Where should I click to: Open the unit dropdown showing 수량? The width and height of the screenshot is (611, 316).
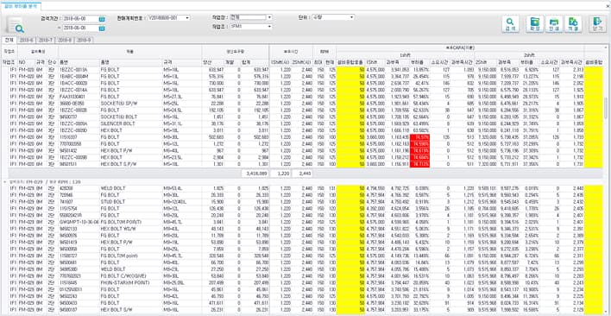pos(351,17)
